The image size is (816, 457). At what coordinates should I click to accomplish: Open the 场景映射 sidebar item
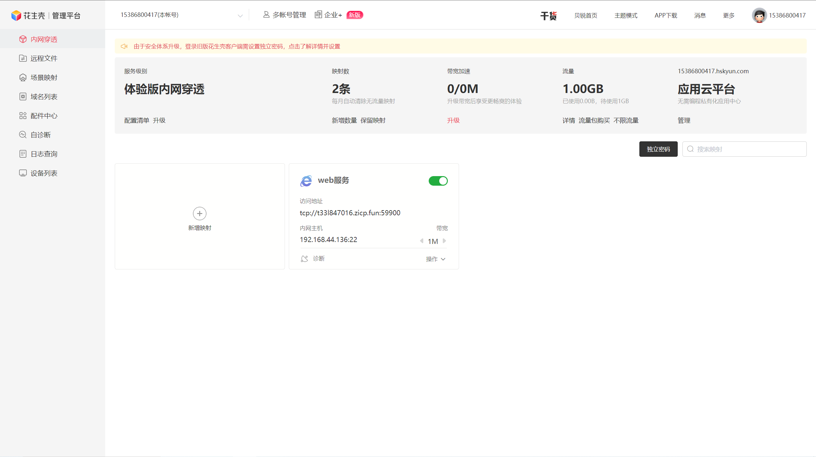[44, 77]
